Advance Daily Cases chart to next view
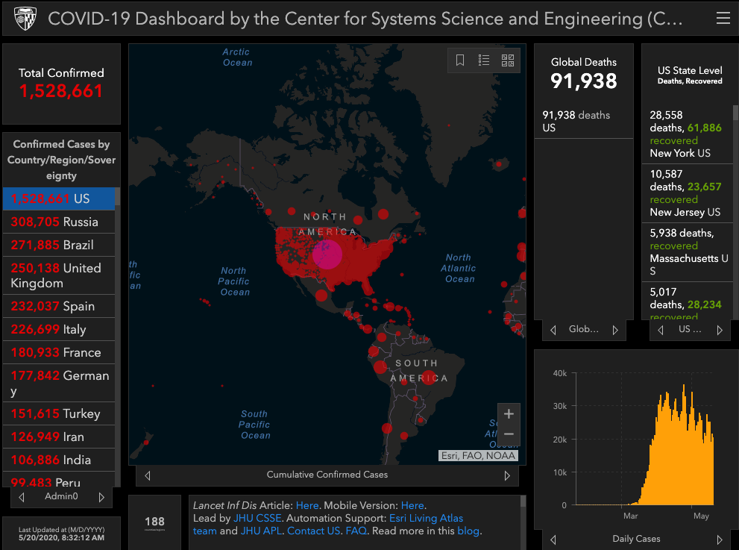The width and height of the screenshot is (739, 550). [719, 539]
